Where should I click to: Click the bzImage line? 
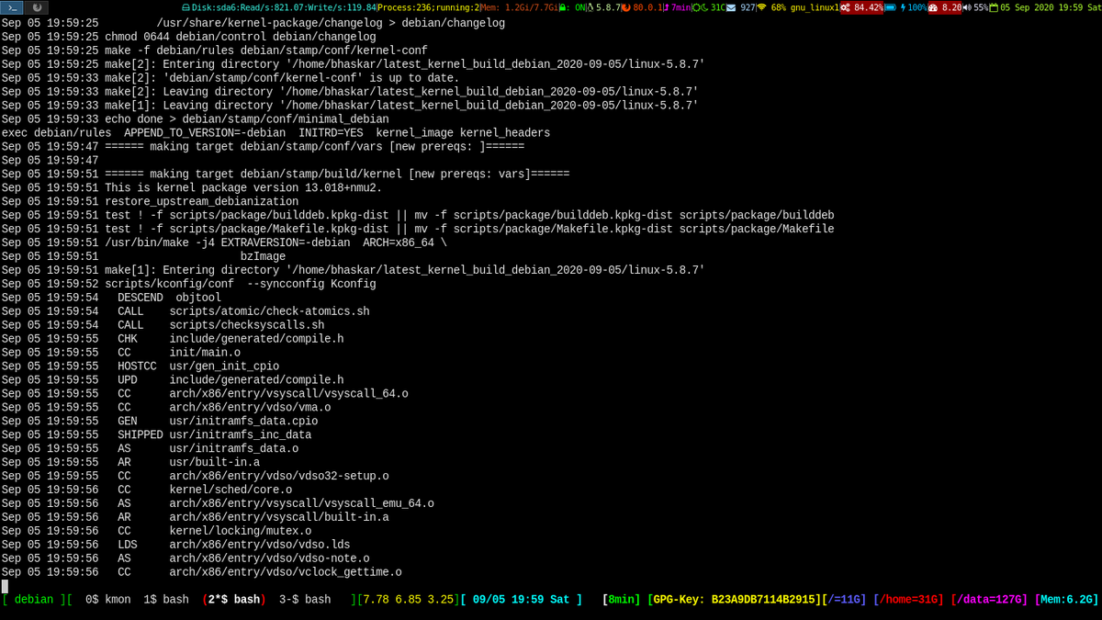point(143,257)
